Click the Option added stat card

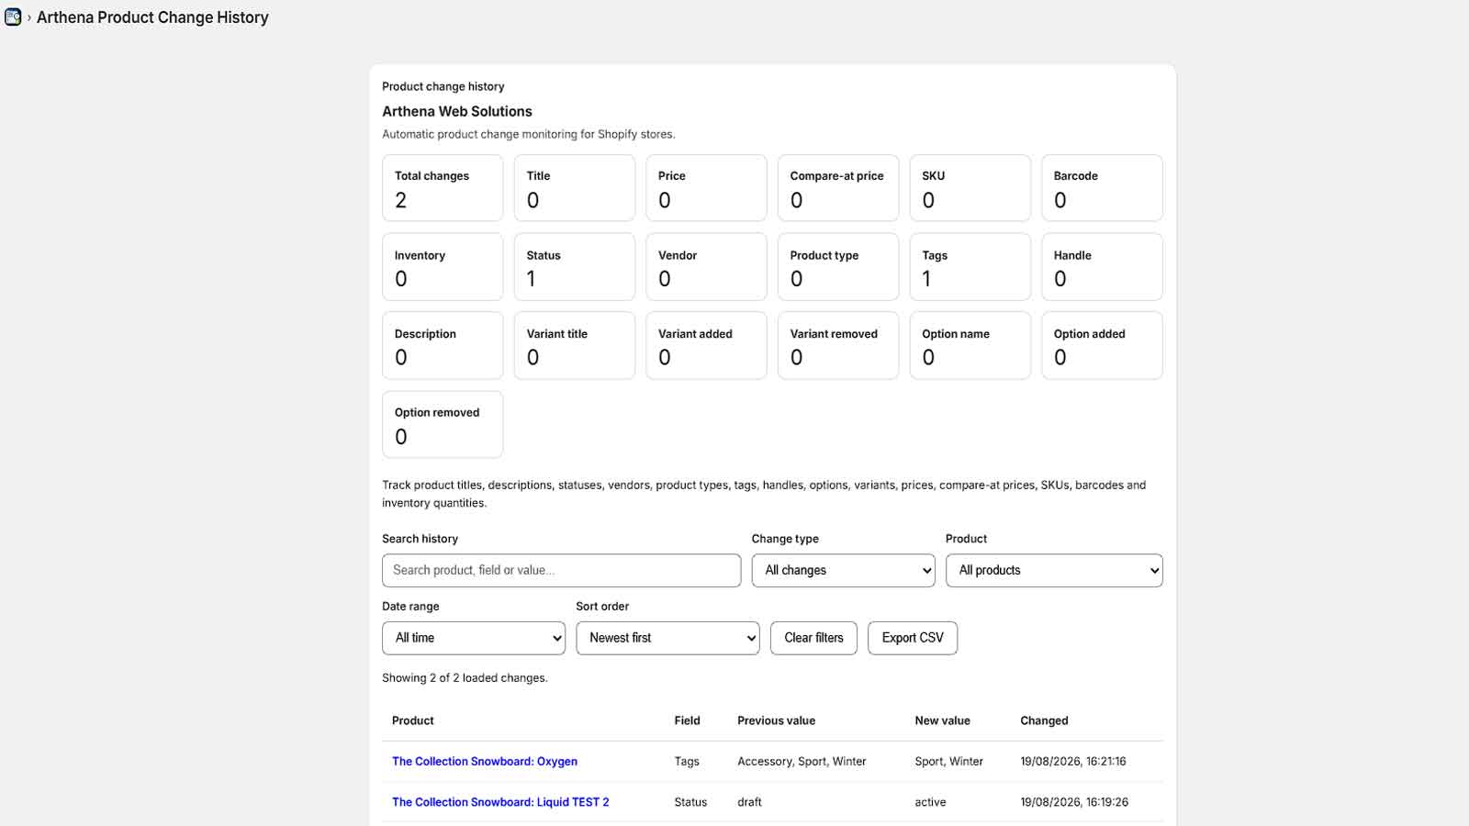tap(1102, 346)
